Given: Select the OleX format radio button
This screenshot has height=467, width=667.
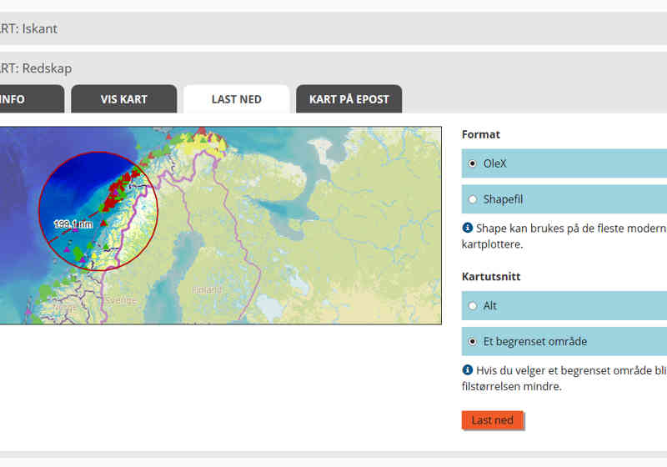Looking at the screenshot, I should (474, 163).
